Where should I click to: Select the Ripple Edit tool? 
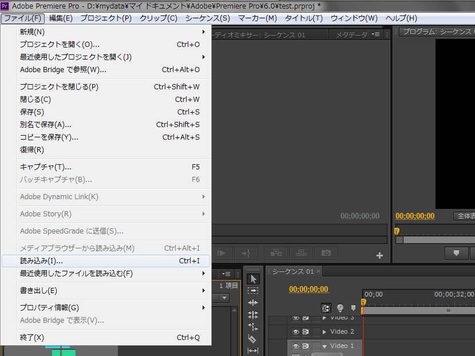253,302
